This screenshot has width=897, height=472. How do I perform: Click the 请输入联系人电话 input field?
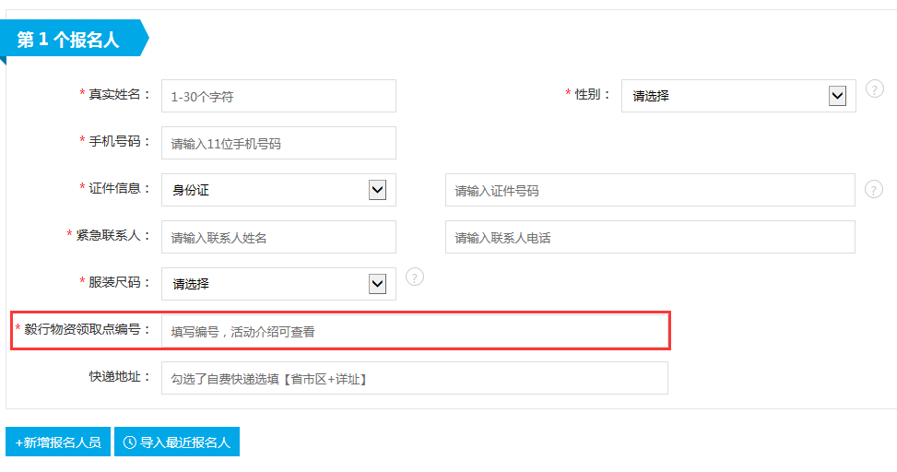pos(650,237)
